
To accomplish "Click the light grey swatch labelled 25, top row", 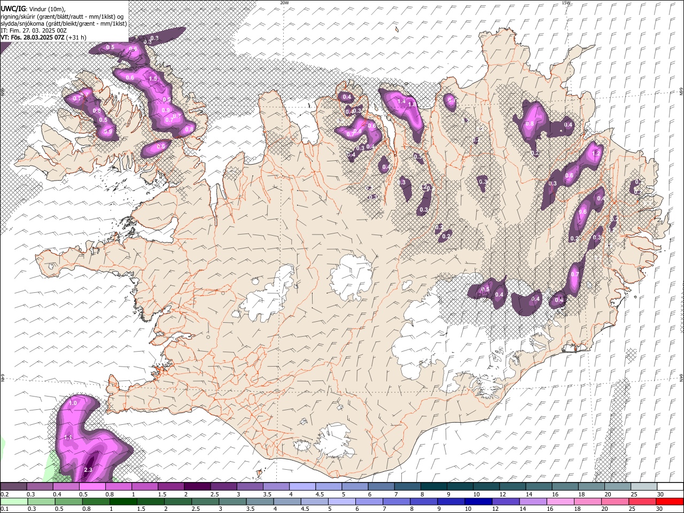I will click(x=644, y=486).
